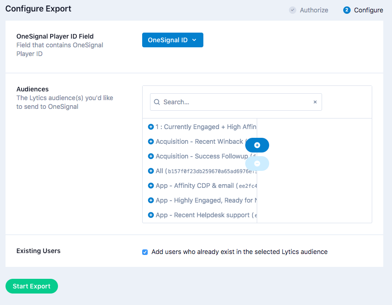Select 'Acquisition - Recent Winback' audience text
392x305 pixels.
[x=199, y=141]
